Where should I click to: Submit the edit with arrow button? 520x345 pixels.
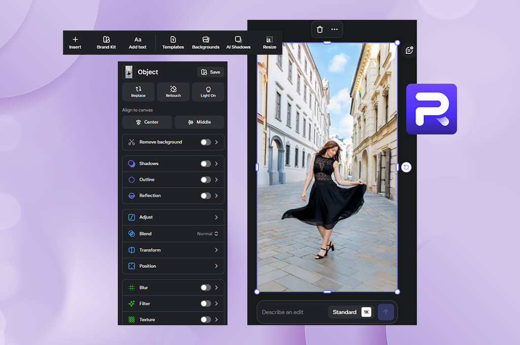386,312
